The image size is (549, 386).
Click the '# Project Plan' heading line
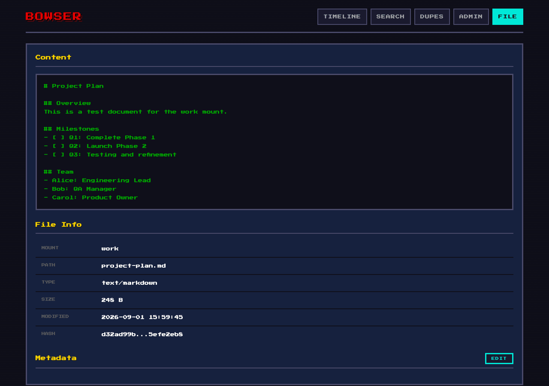74,86
